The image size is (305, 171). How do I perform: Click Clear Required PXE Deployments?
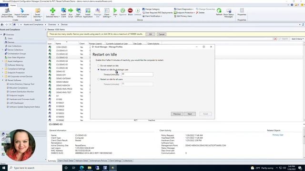[x=157, y=13]
